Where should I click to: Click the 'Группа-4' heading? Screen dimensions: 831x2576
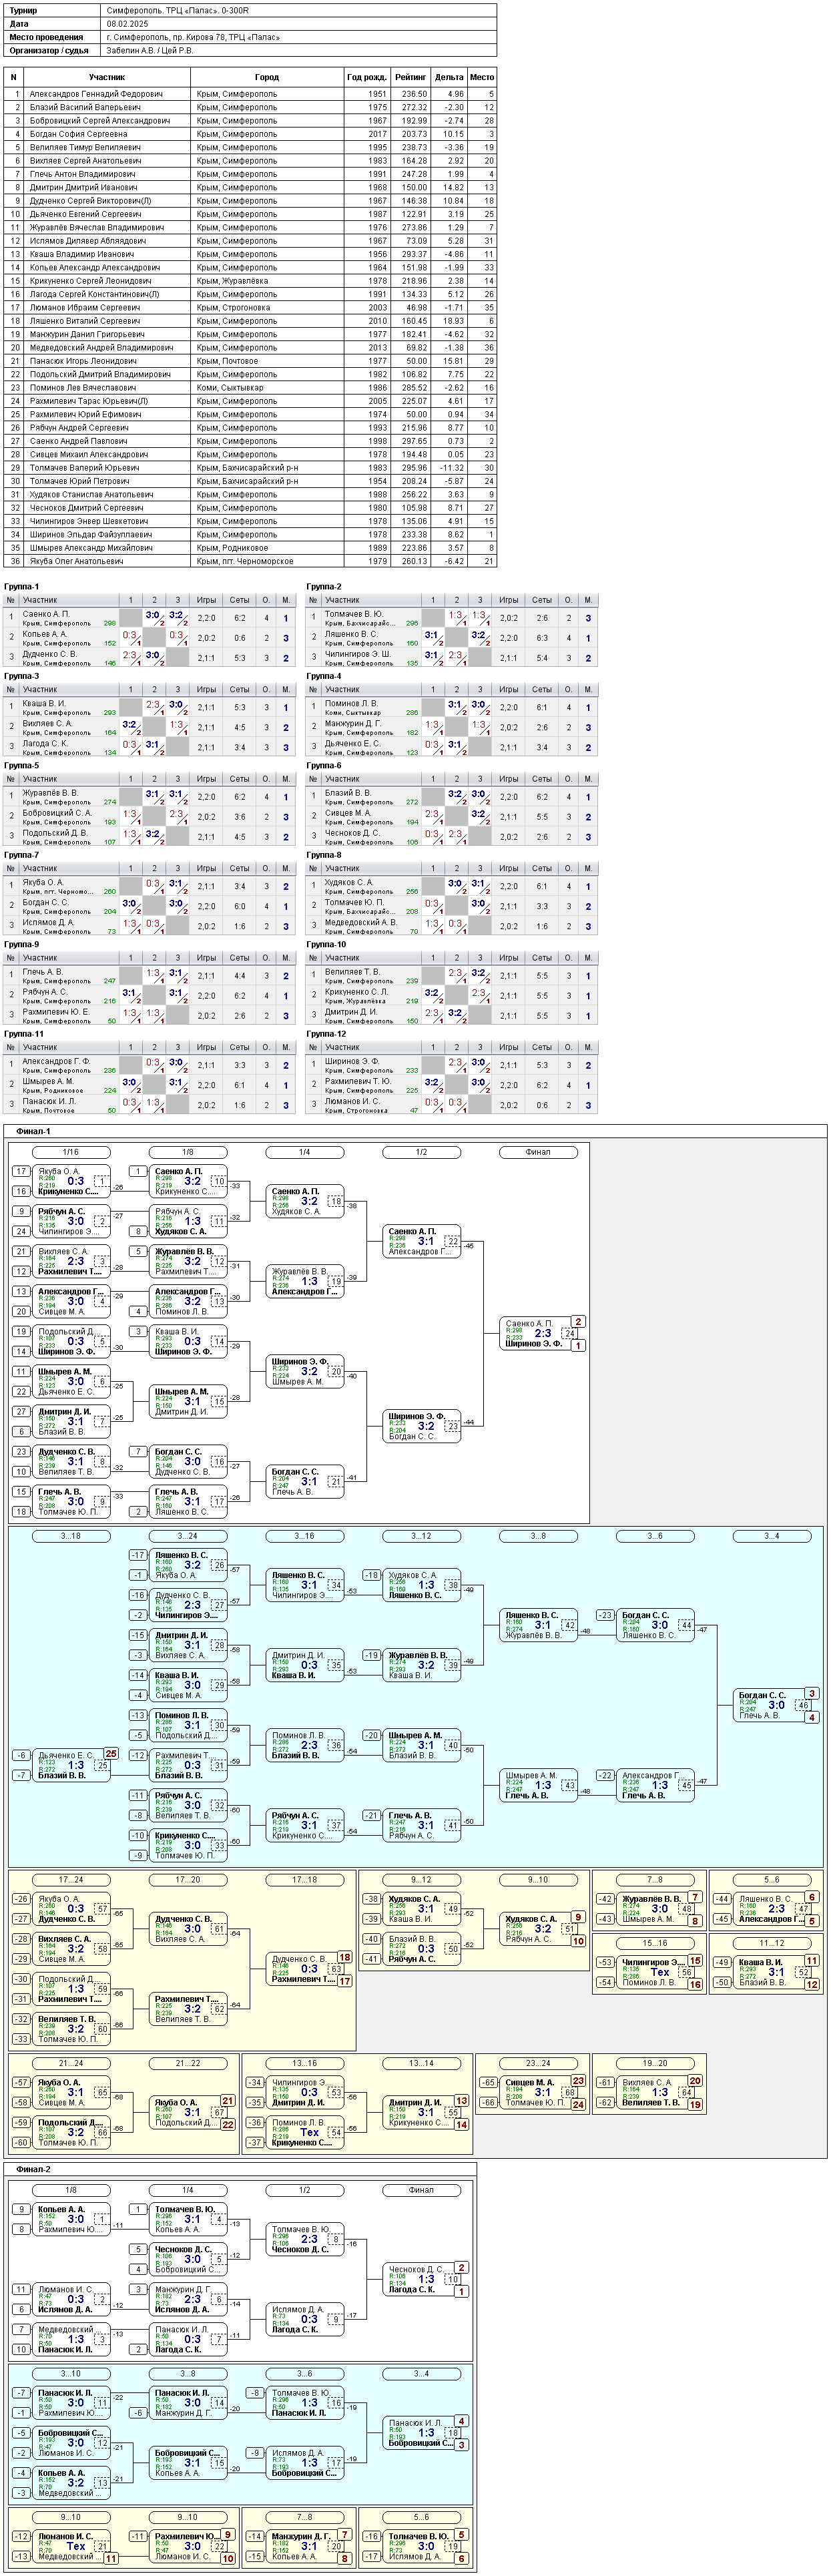pyautogui.click(x=324, y=676)
